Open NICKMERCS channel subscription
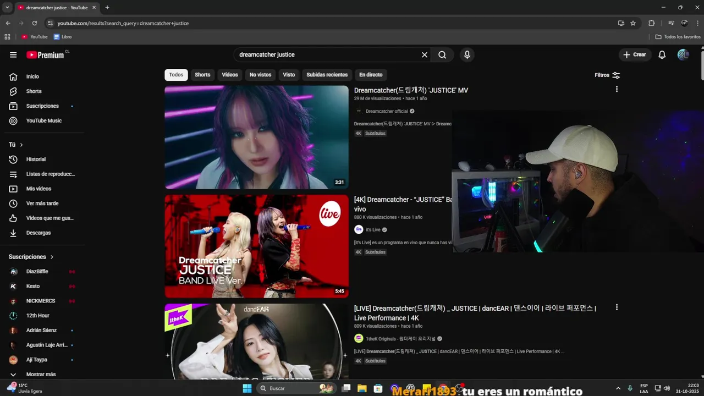 43,301
